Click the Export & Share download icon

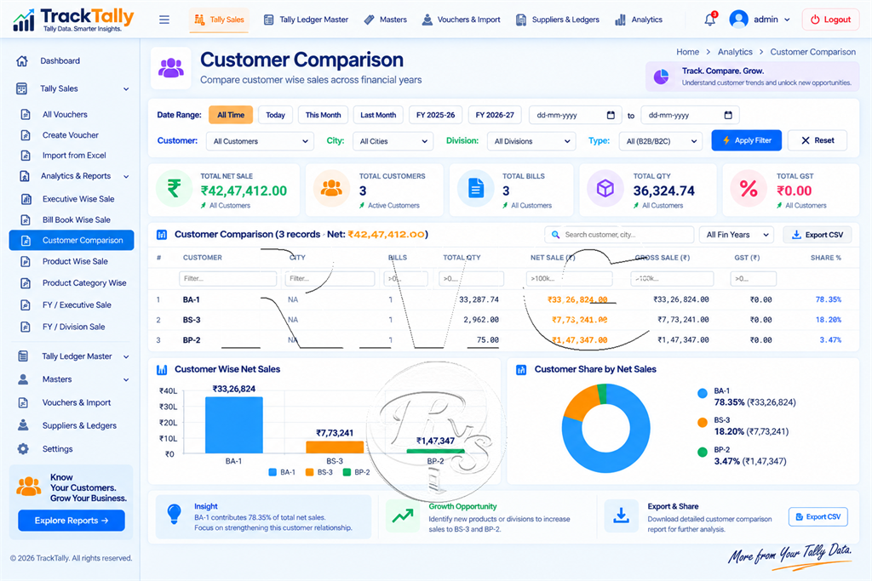click(621, 516)
